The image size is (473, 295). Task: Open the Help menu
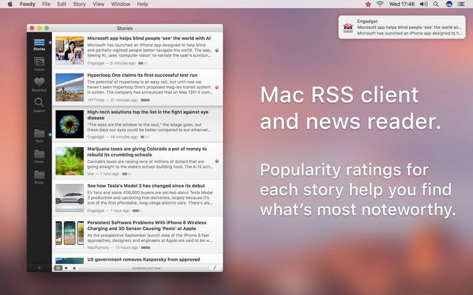(142, 4)
